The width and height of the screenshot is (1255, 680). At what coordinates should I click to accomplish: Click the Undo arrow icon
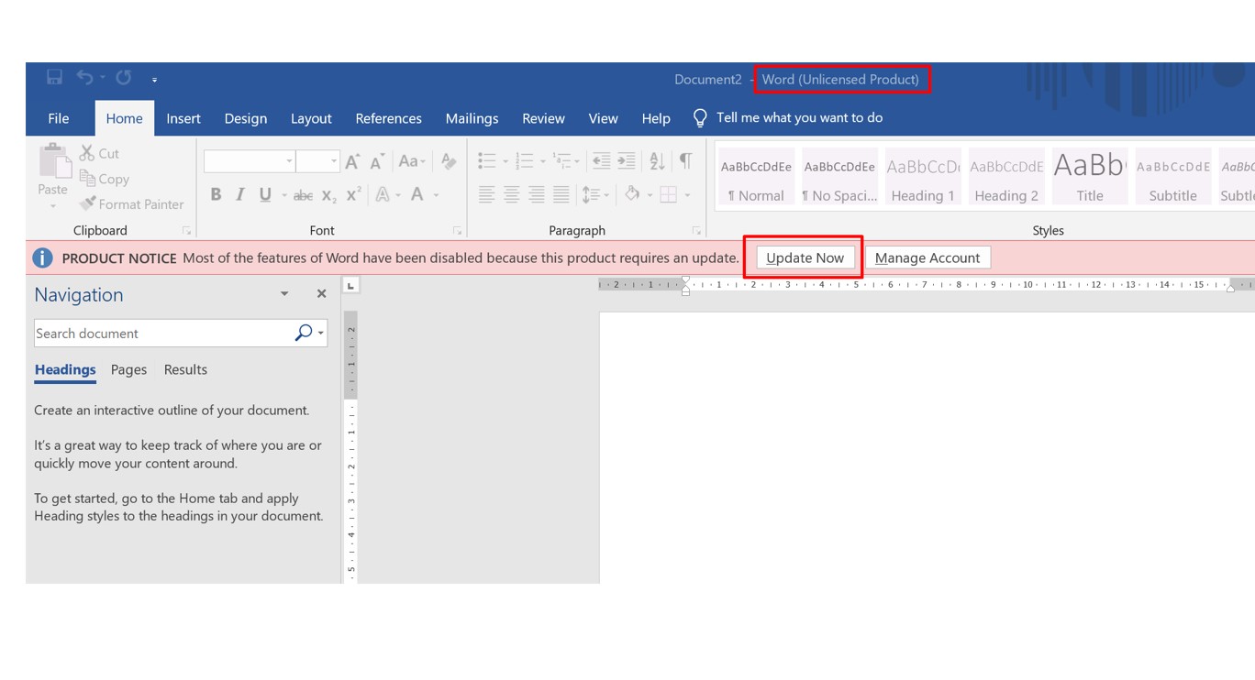pyautogui.click(x=84, y=78)
